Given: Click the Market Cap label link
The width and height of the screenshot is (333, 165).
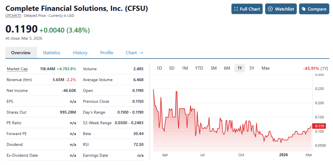Looking at the screenshot, I should pyautogui.click(x=17, y=69).
